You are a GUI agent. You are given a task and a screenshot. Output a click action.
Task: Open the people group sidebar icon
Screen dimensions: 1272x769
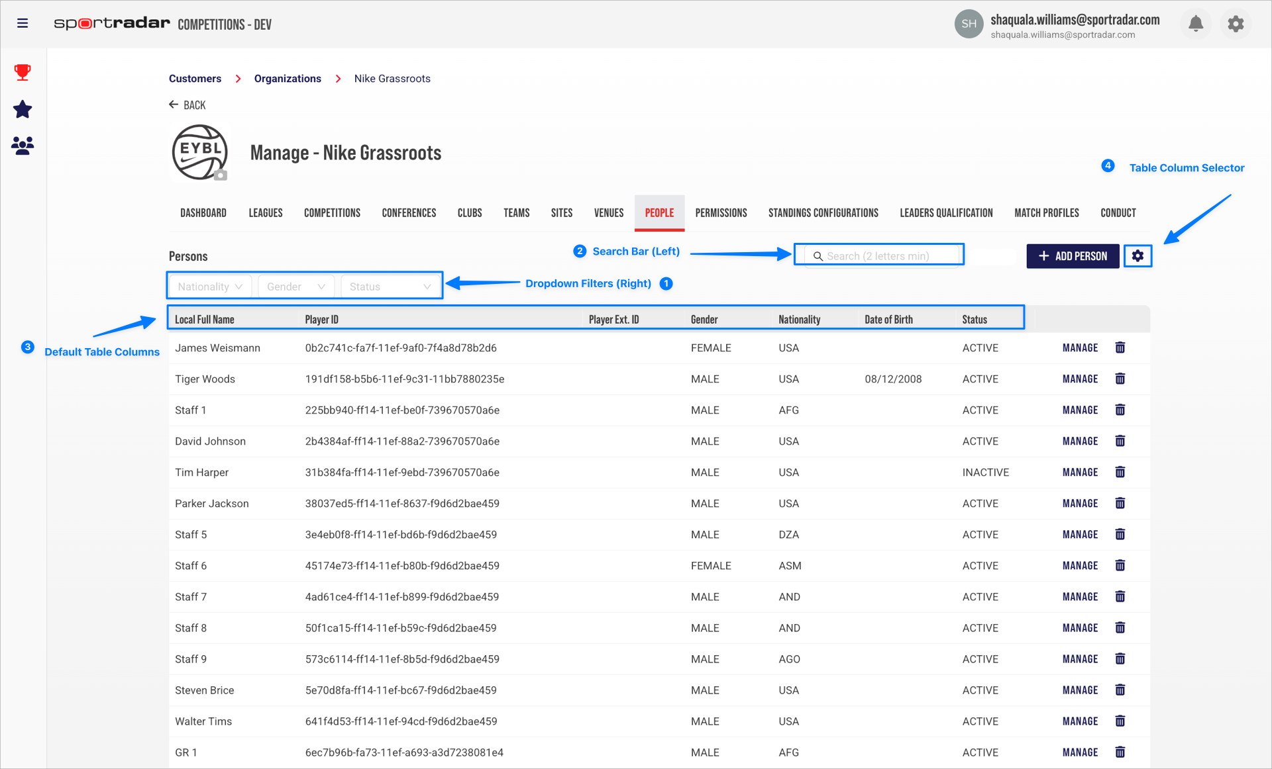[23, 146]
